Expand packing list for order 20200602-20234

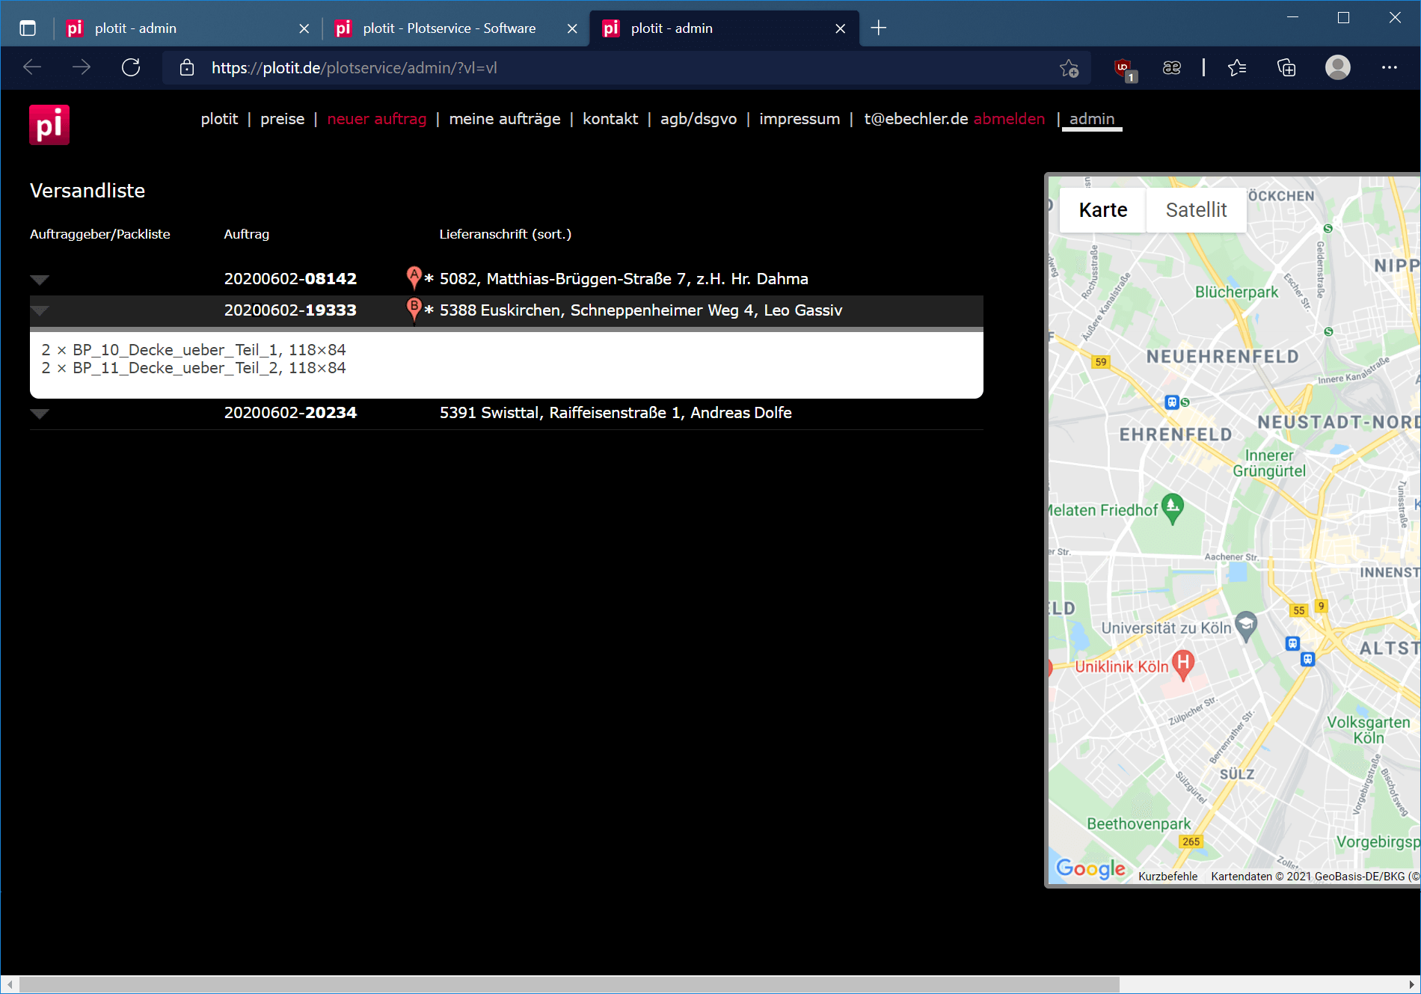pos(40,414)
